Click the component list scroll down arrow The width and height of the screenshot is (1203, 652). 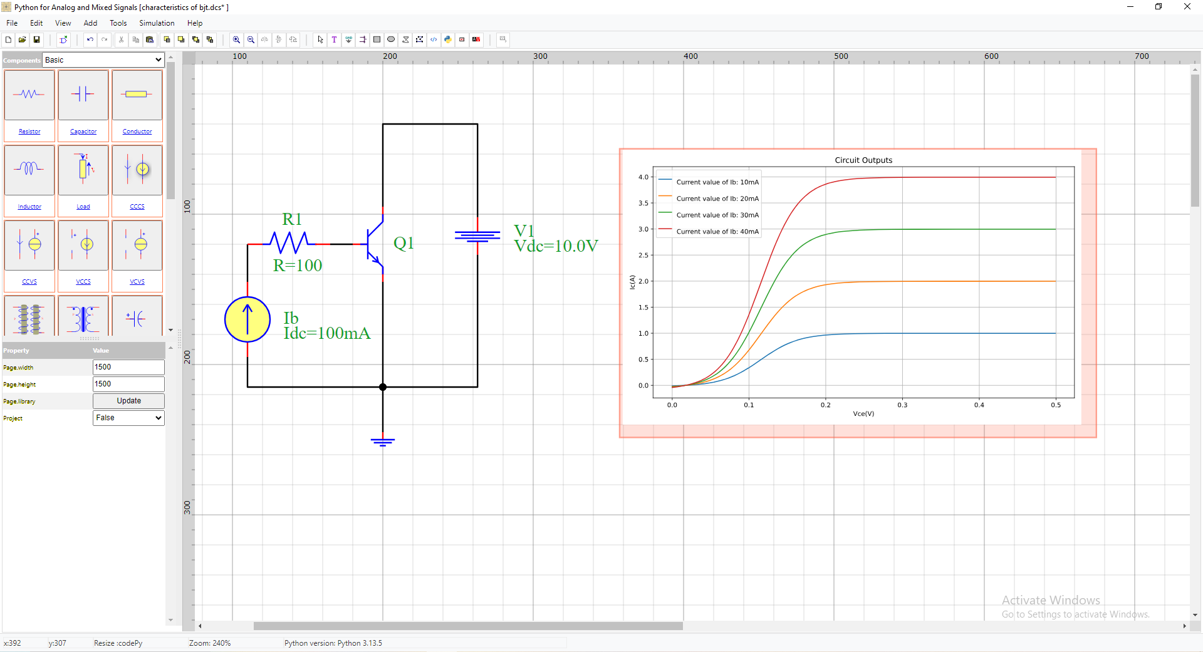170,330
